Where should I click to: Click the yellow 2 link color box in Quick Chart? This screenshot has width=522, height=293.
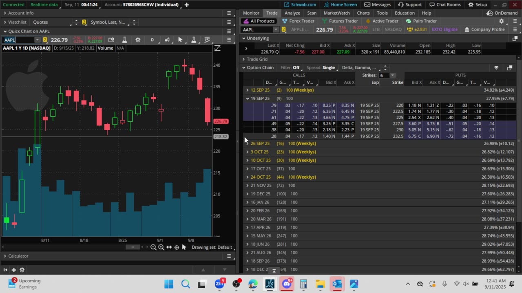[45, 40]
